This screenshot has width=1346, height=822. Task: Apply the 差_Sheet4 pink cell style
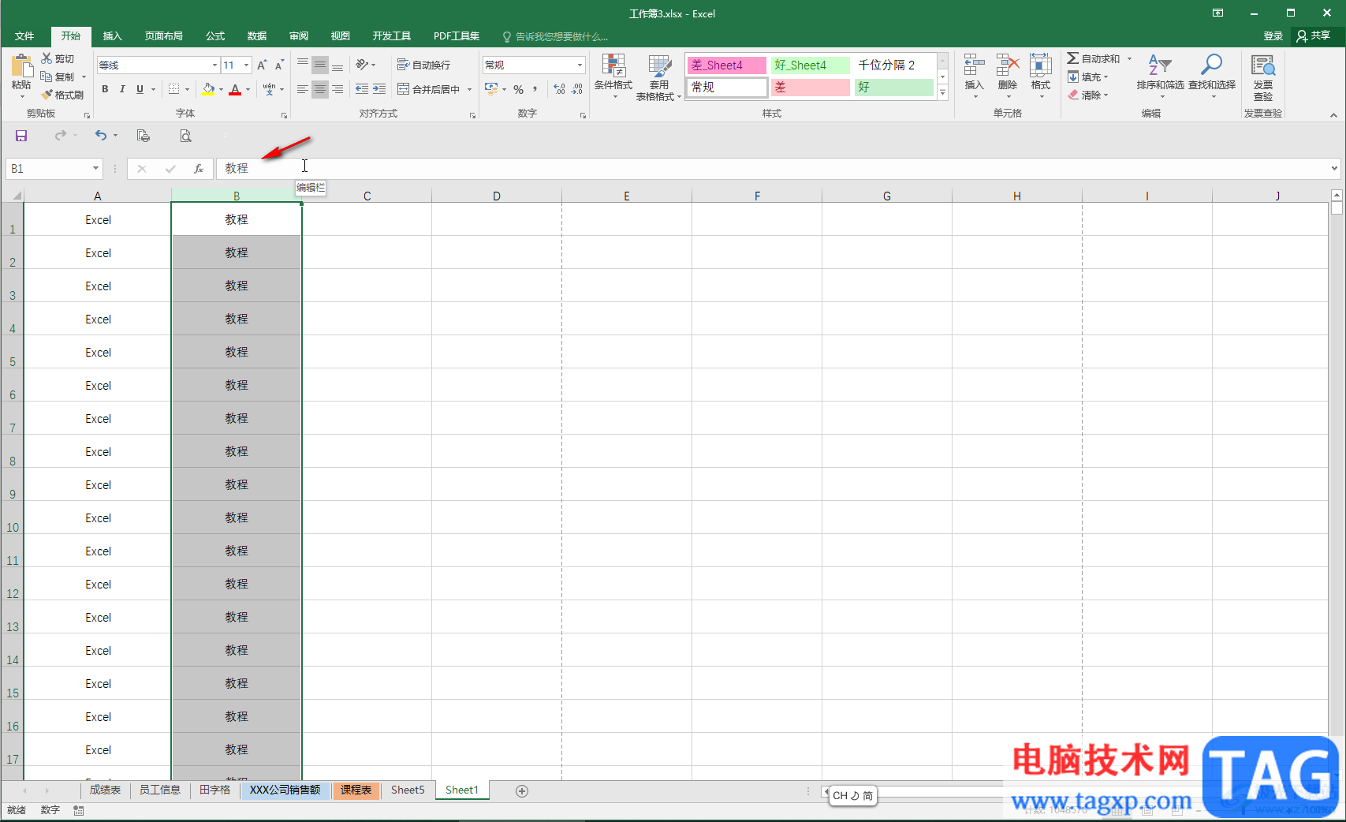pyautogui.click(x=726, y=65)
